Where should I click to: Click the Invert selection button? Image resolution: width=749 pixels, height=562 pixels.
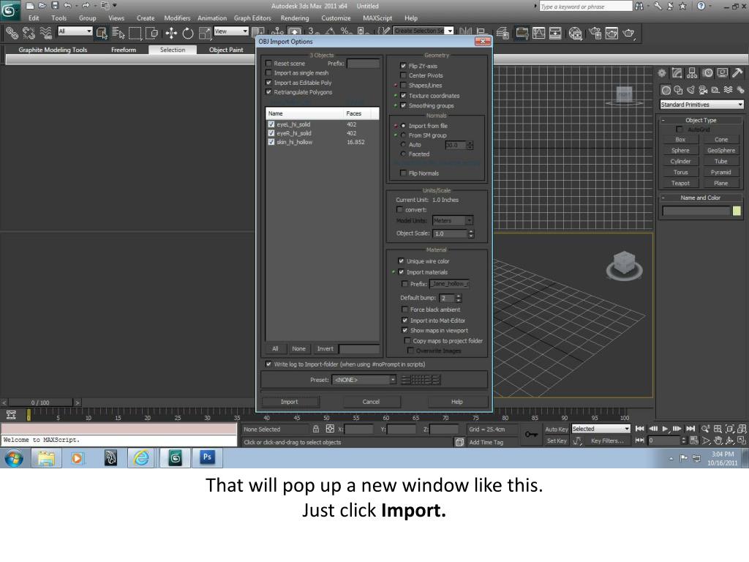click(325, 349)
